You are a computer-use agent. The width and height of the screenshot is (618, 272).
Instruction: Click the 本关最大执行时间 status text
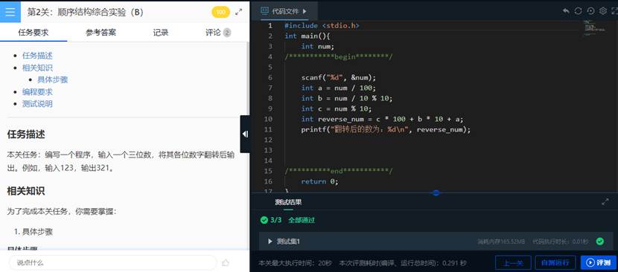coord(295,262)
